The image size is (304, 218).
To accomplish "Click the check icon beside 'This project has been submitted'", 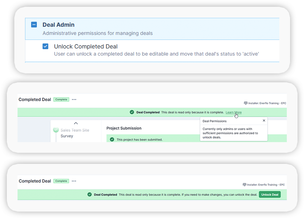I will click(113, 139).
